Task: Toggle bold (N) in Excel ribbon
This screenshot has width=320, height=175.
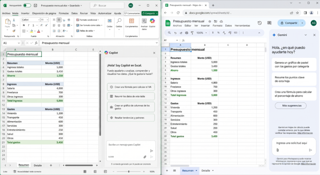Action: click(24, 25)
